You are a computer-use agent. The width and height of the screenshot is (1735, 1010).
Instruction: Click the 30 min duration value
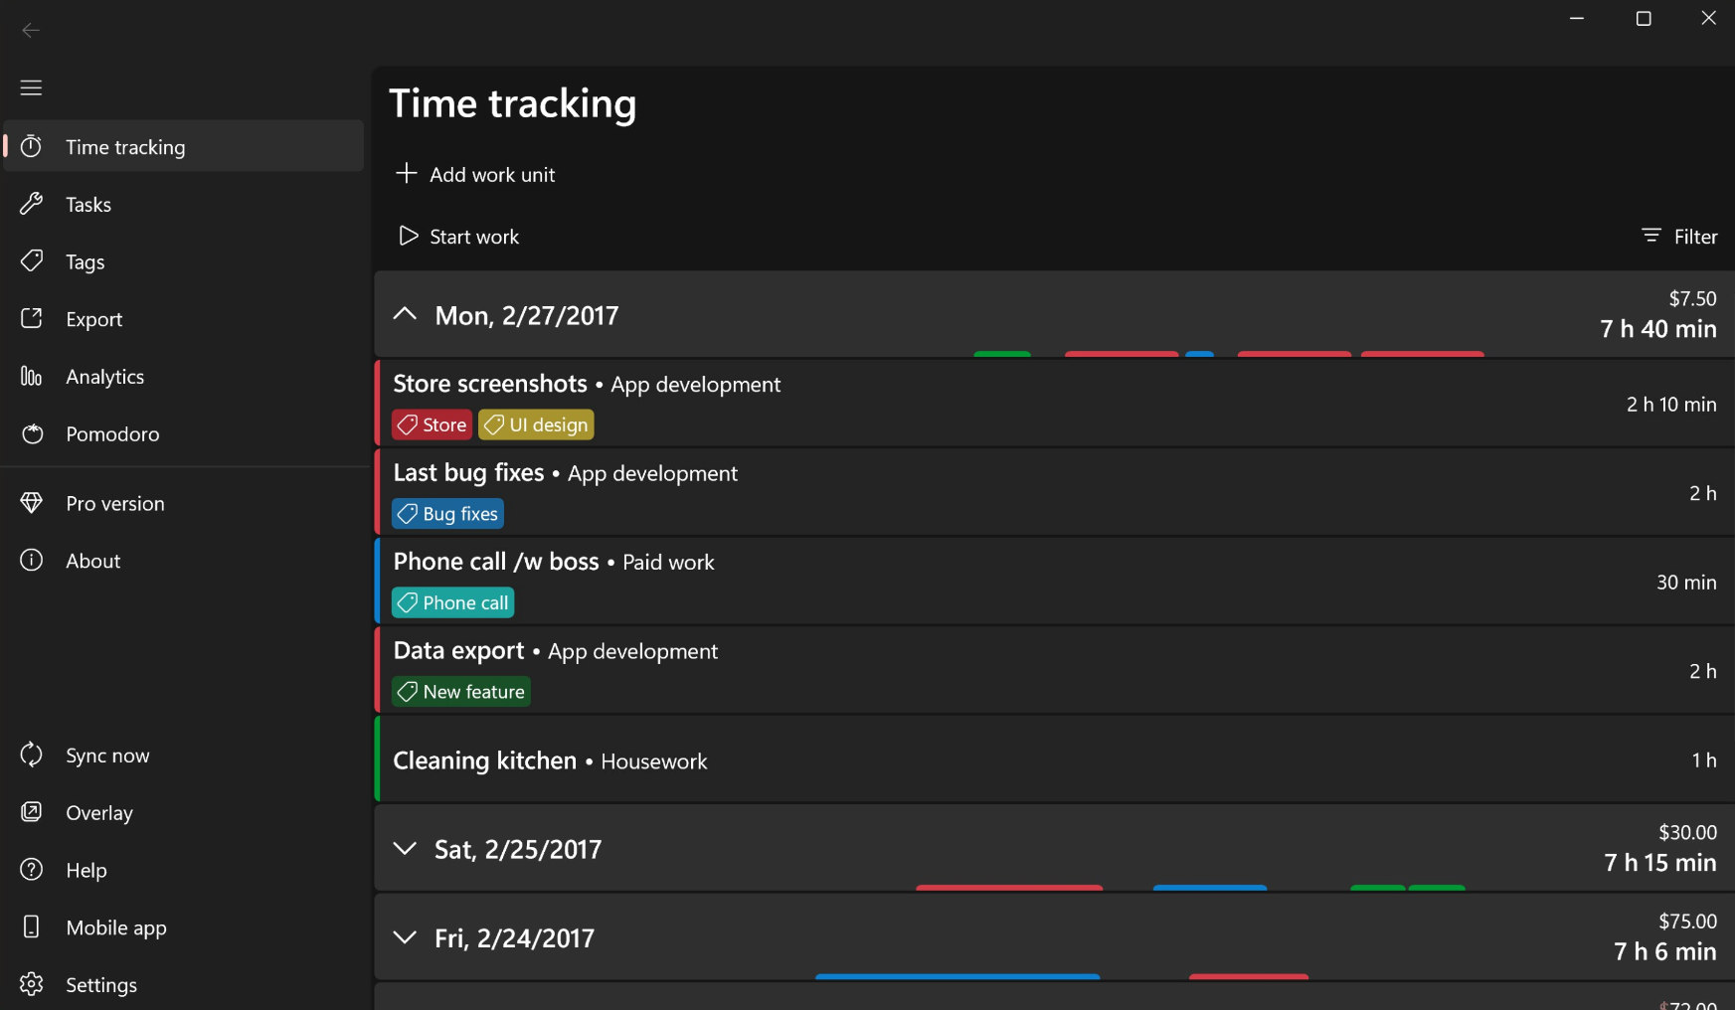(1686, 583)
